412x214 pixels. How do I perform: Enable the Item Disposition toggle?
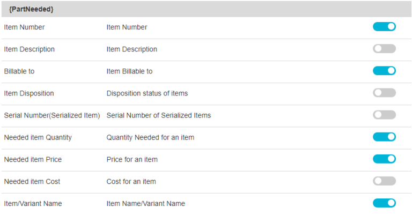pos(384,93)
